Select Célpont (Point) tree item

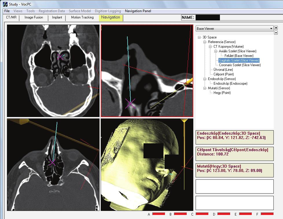(x=224, y=74)
